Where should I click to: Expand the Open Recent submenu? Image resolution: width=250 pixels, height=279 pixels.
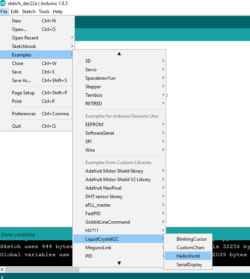(x=37, y=38)
